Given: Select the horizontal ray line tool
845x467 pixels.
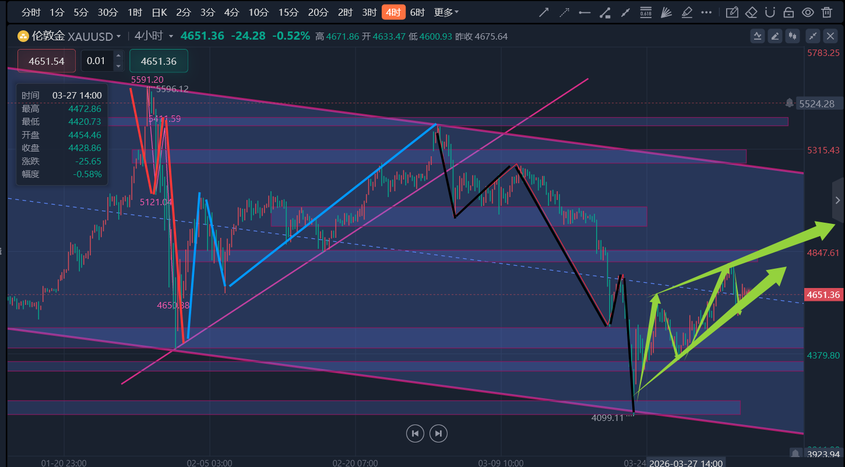Looking at the screenshot, I should tap(585, 12).
